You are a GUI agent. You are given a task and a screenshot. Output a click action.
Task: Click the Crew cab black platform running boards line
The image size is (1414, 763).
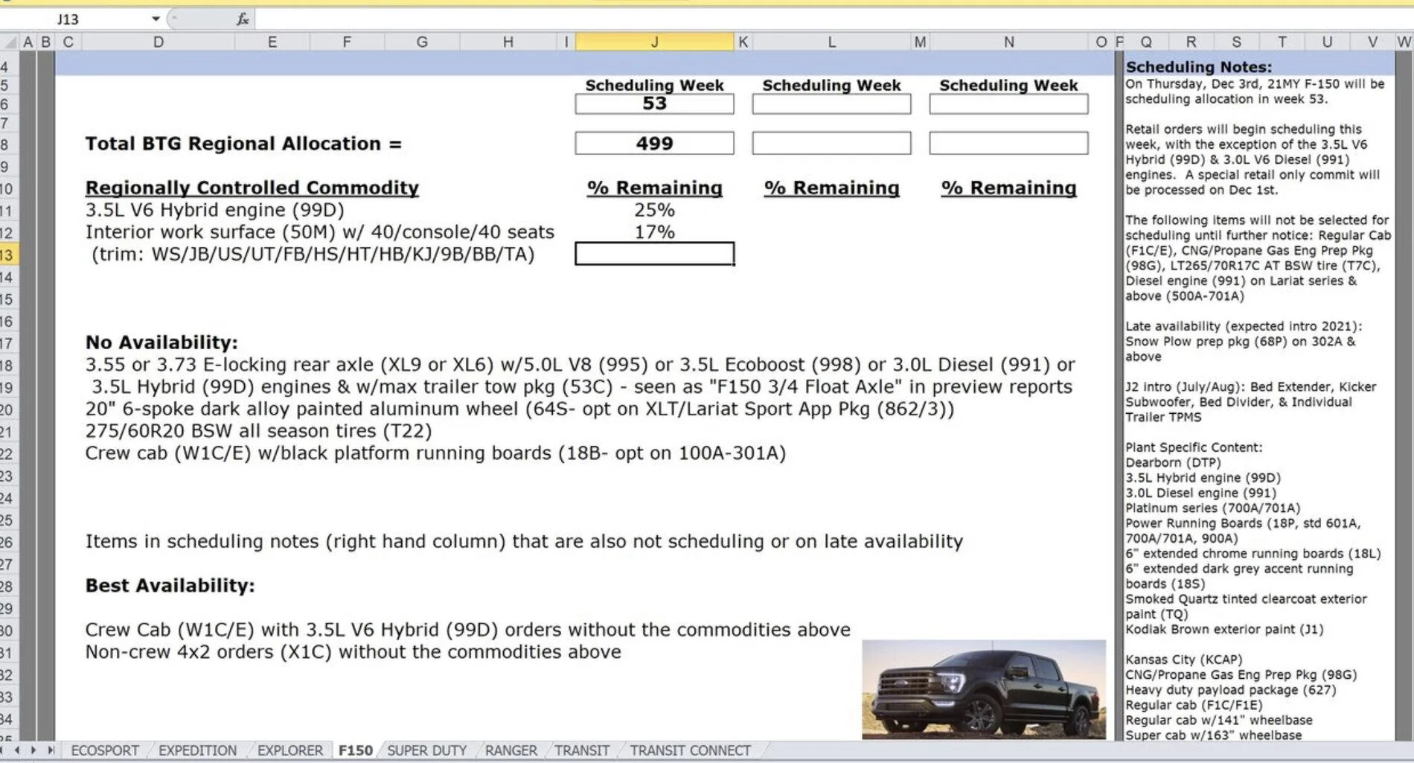[435, 453]
